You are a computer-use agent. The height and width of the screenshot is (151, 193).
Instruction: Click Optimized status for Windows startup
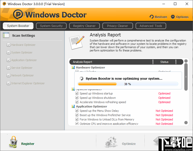tap(164, 93)
